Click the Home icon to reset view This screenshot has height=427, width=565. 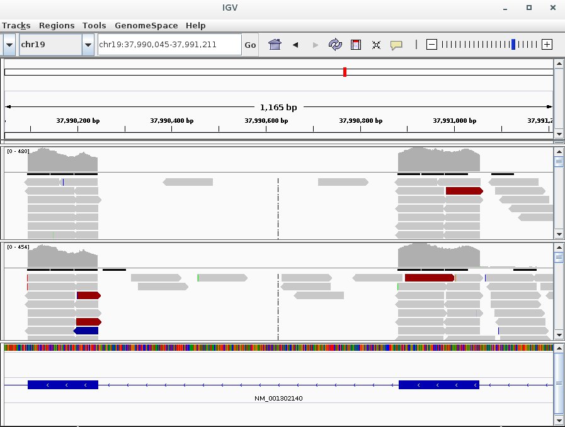click(275, 45)
